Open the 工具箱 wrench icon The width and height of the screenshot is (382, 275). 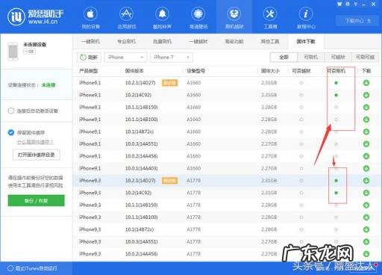click(x=270, y=17)
